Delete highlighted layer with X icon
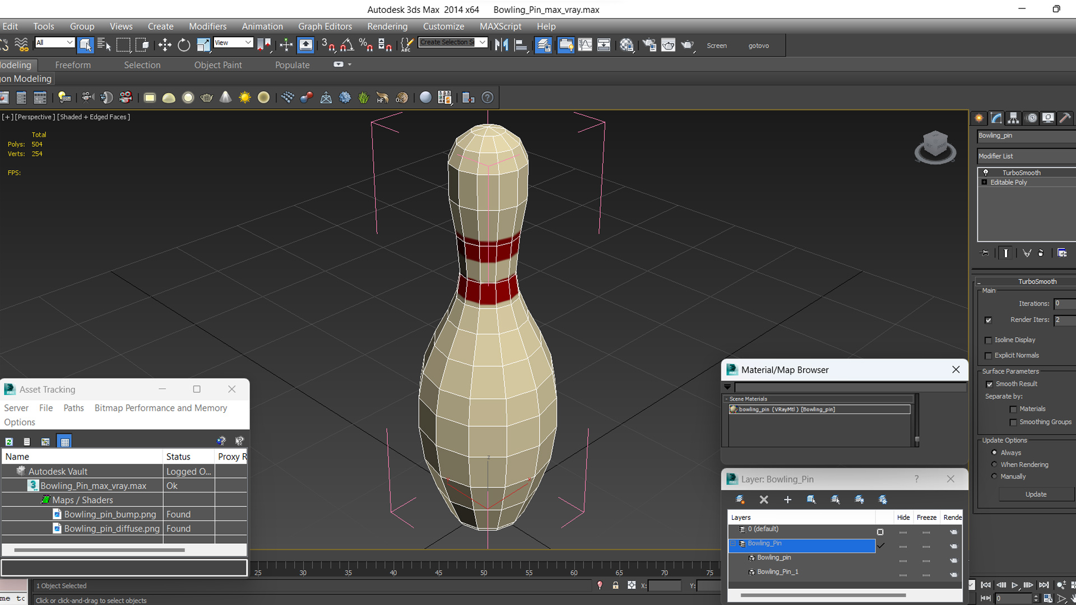The width and height of the screenshot is (1076, 605). point(764,500)
